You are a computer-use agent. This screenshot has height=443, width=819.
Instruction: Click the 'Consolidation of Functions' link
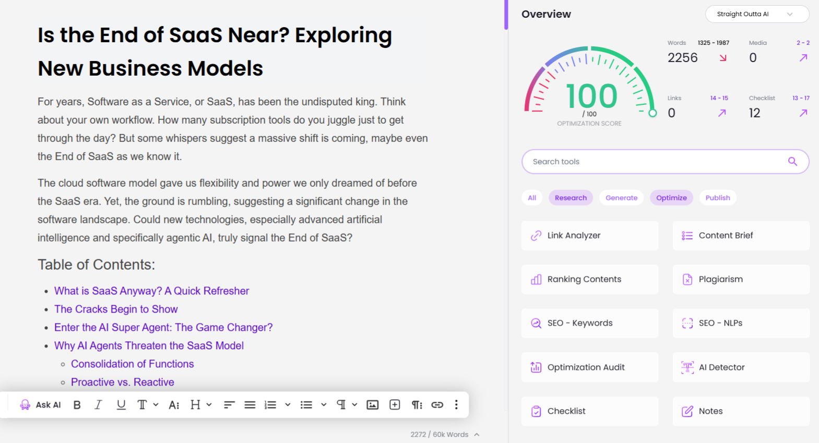133,364
